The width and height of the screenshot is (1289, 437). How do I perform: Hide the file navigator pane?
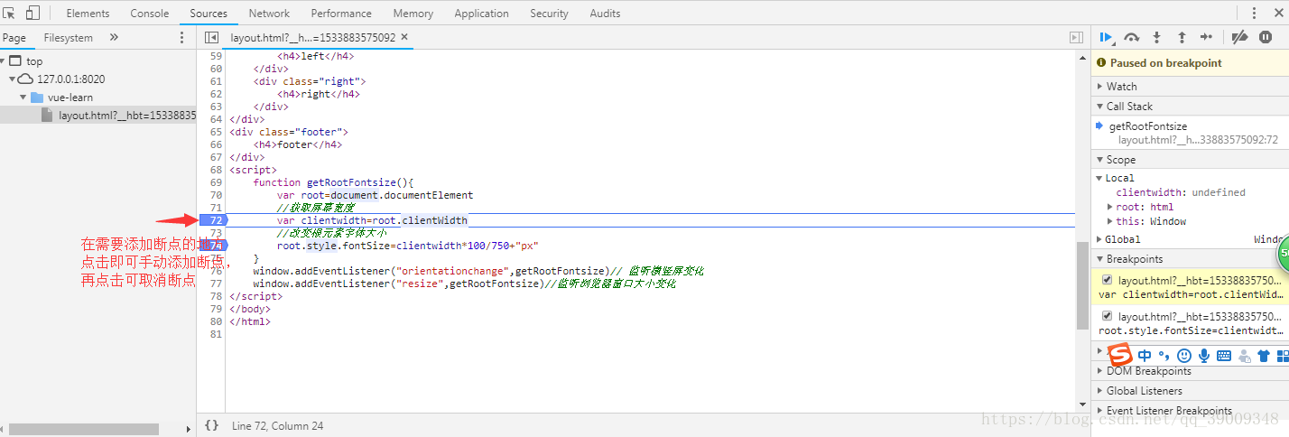212,38
